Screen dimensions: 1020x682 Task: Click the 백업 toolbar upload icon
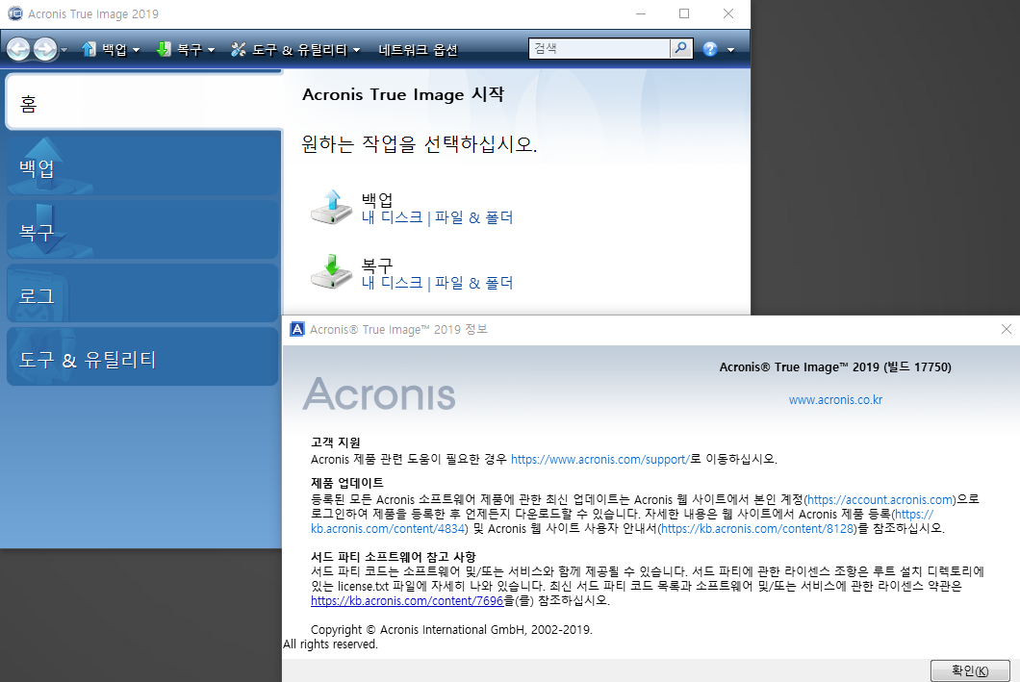coord(89,49)
